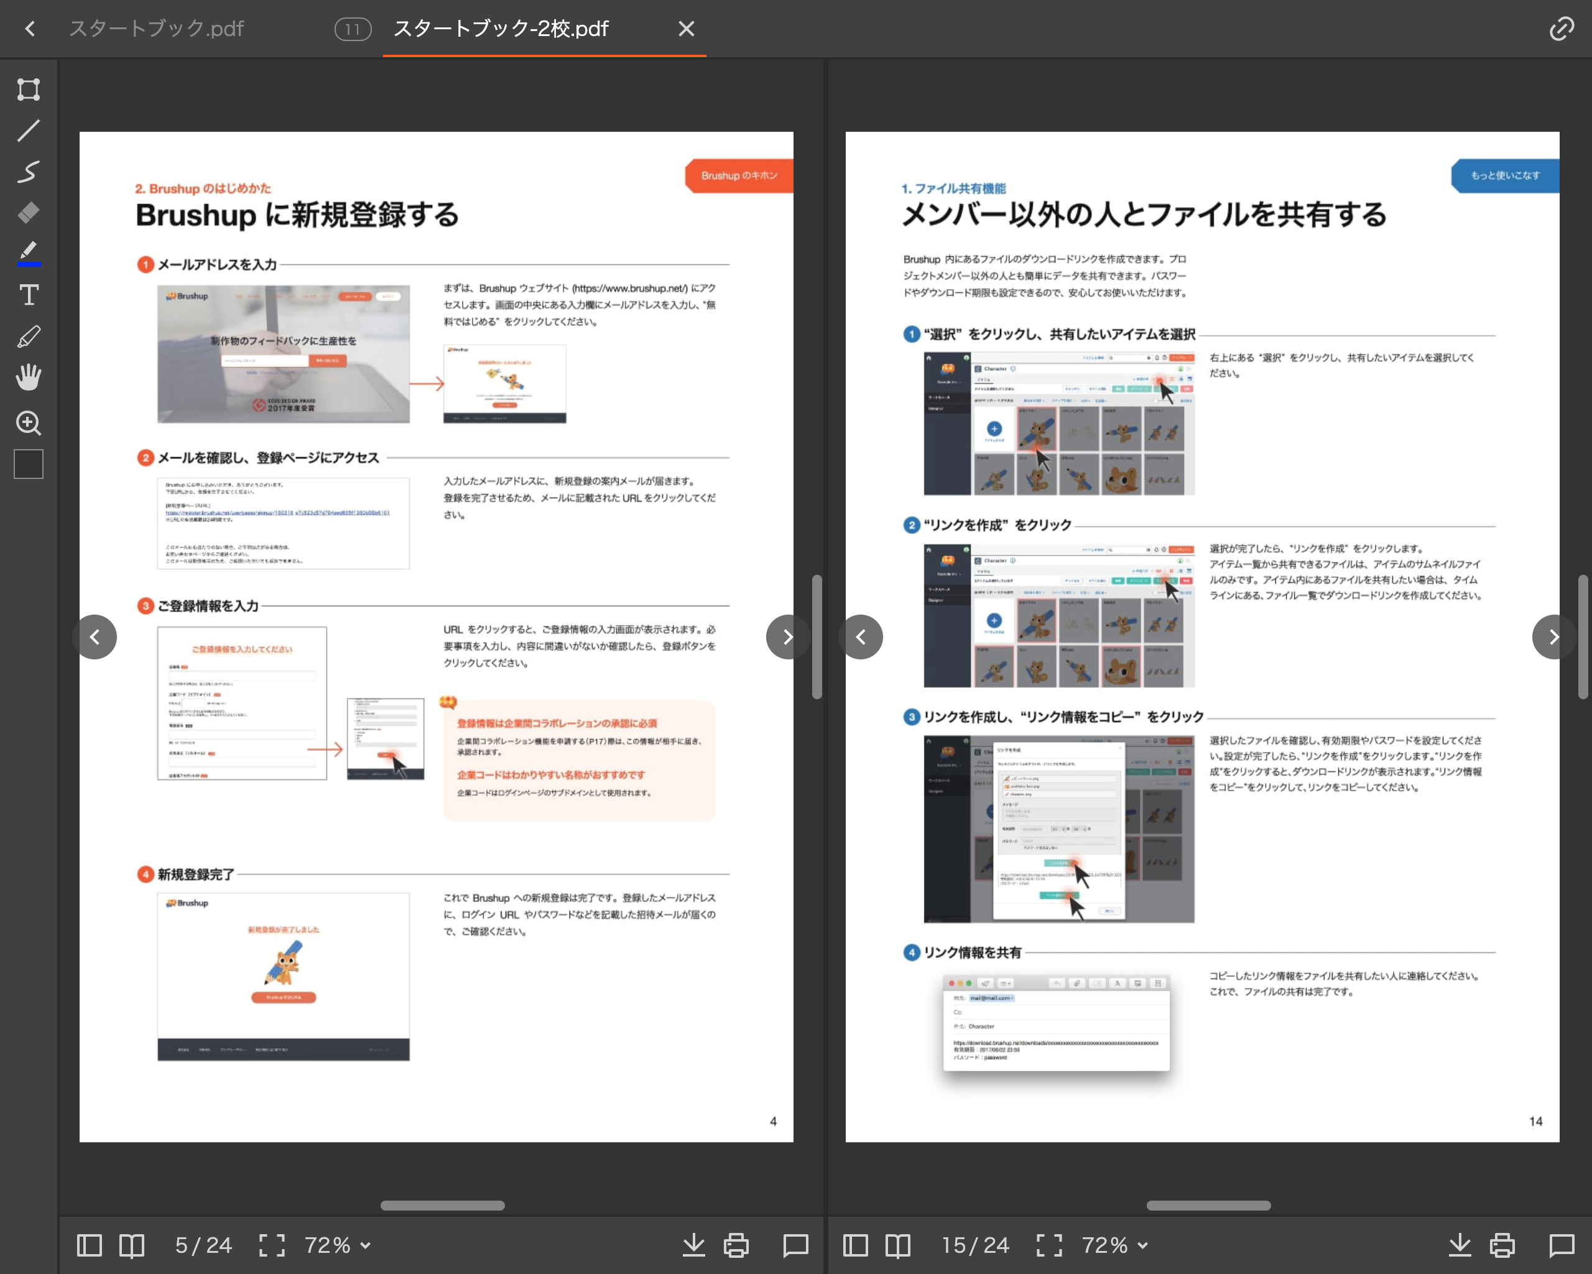Click left viewer horizontal scrollbar
Image resolution: width=1592 pixels, height=1274 pixels.
(442, 1206)
